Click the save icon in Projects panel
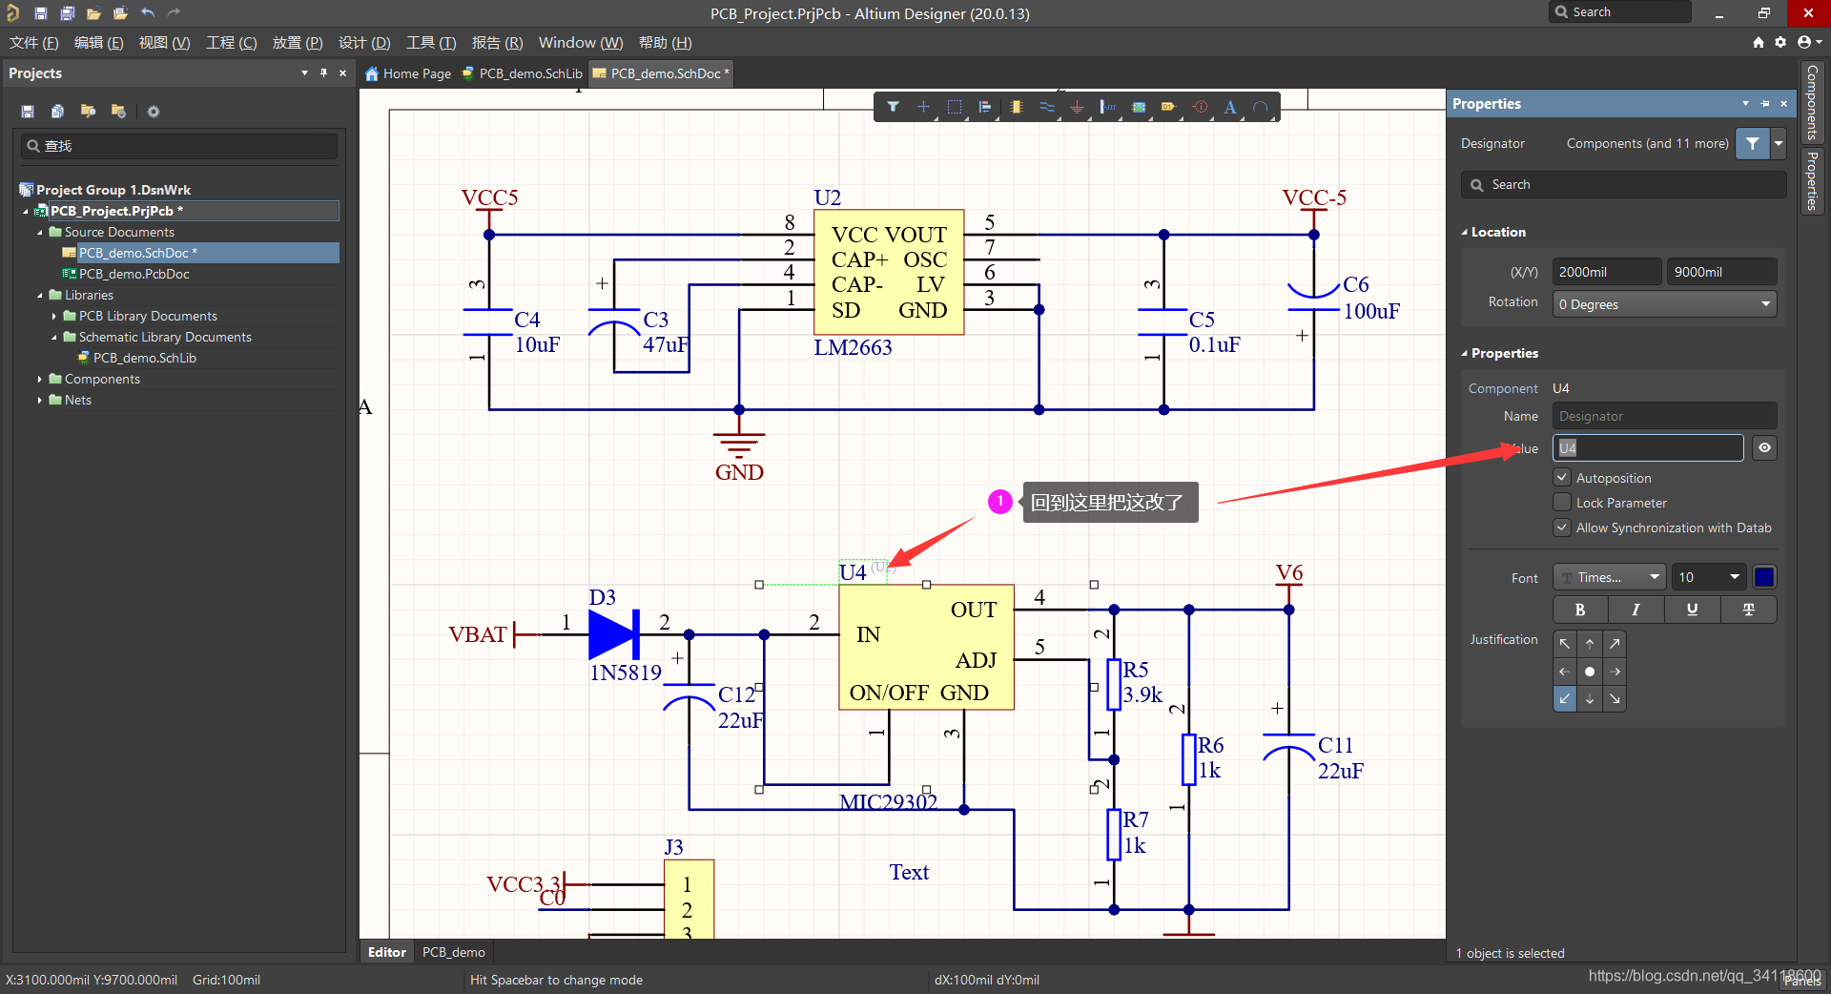The image size is (1831, 994). (x=28, y=112)
